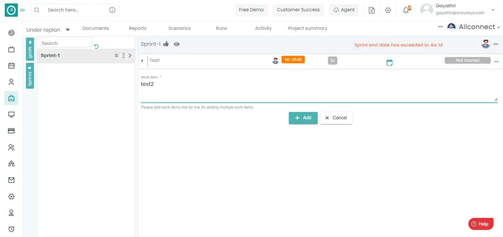Expand the Test1 work item row

tap(142, 61)
